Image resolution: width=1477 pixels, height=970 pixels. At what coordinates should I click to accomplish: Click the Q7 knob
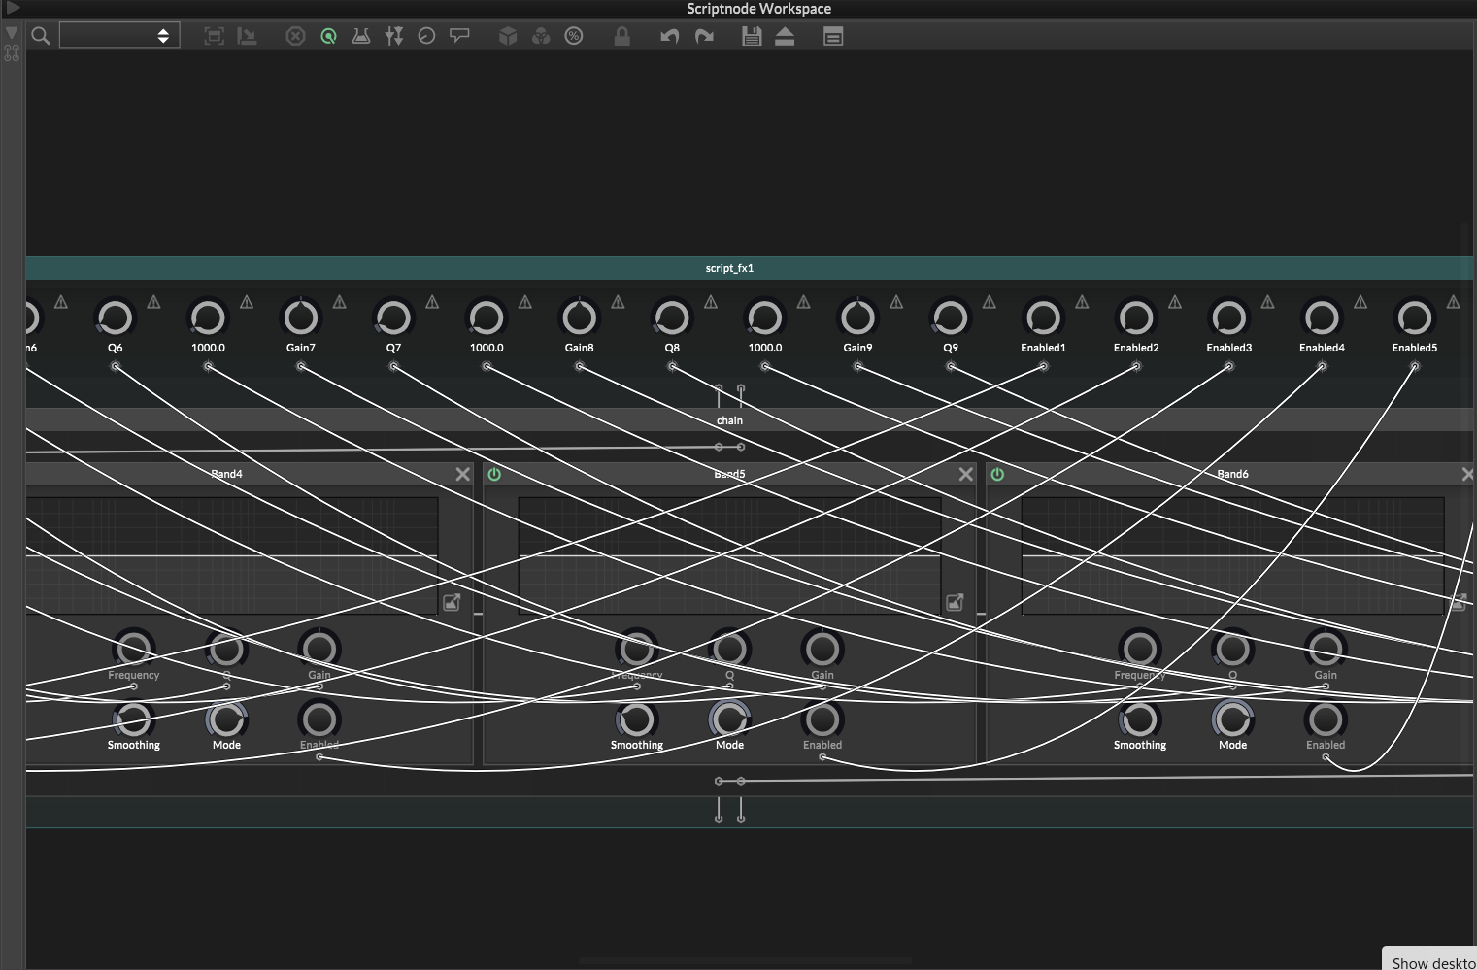pyautogui.click(x=393, y=318)
